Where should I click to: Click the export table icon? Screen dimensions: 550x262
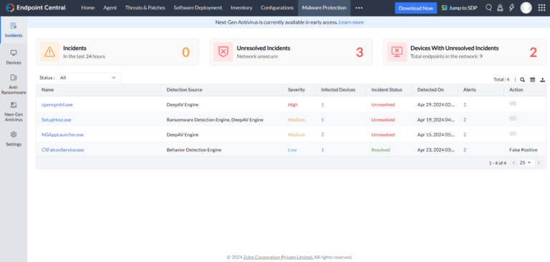[x=543, y=80]
